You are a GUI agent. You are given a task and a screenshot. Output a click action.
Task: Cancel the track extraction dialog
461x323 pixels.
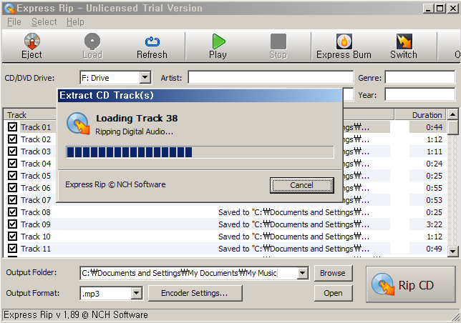tap(301, 185)
